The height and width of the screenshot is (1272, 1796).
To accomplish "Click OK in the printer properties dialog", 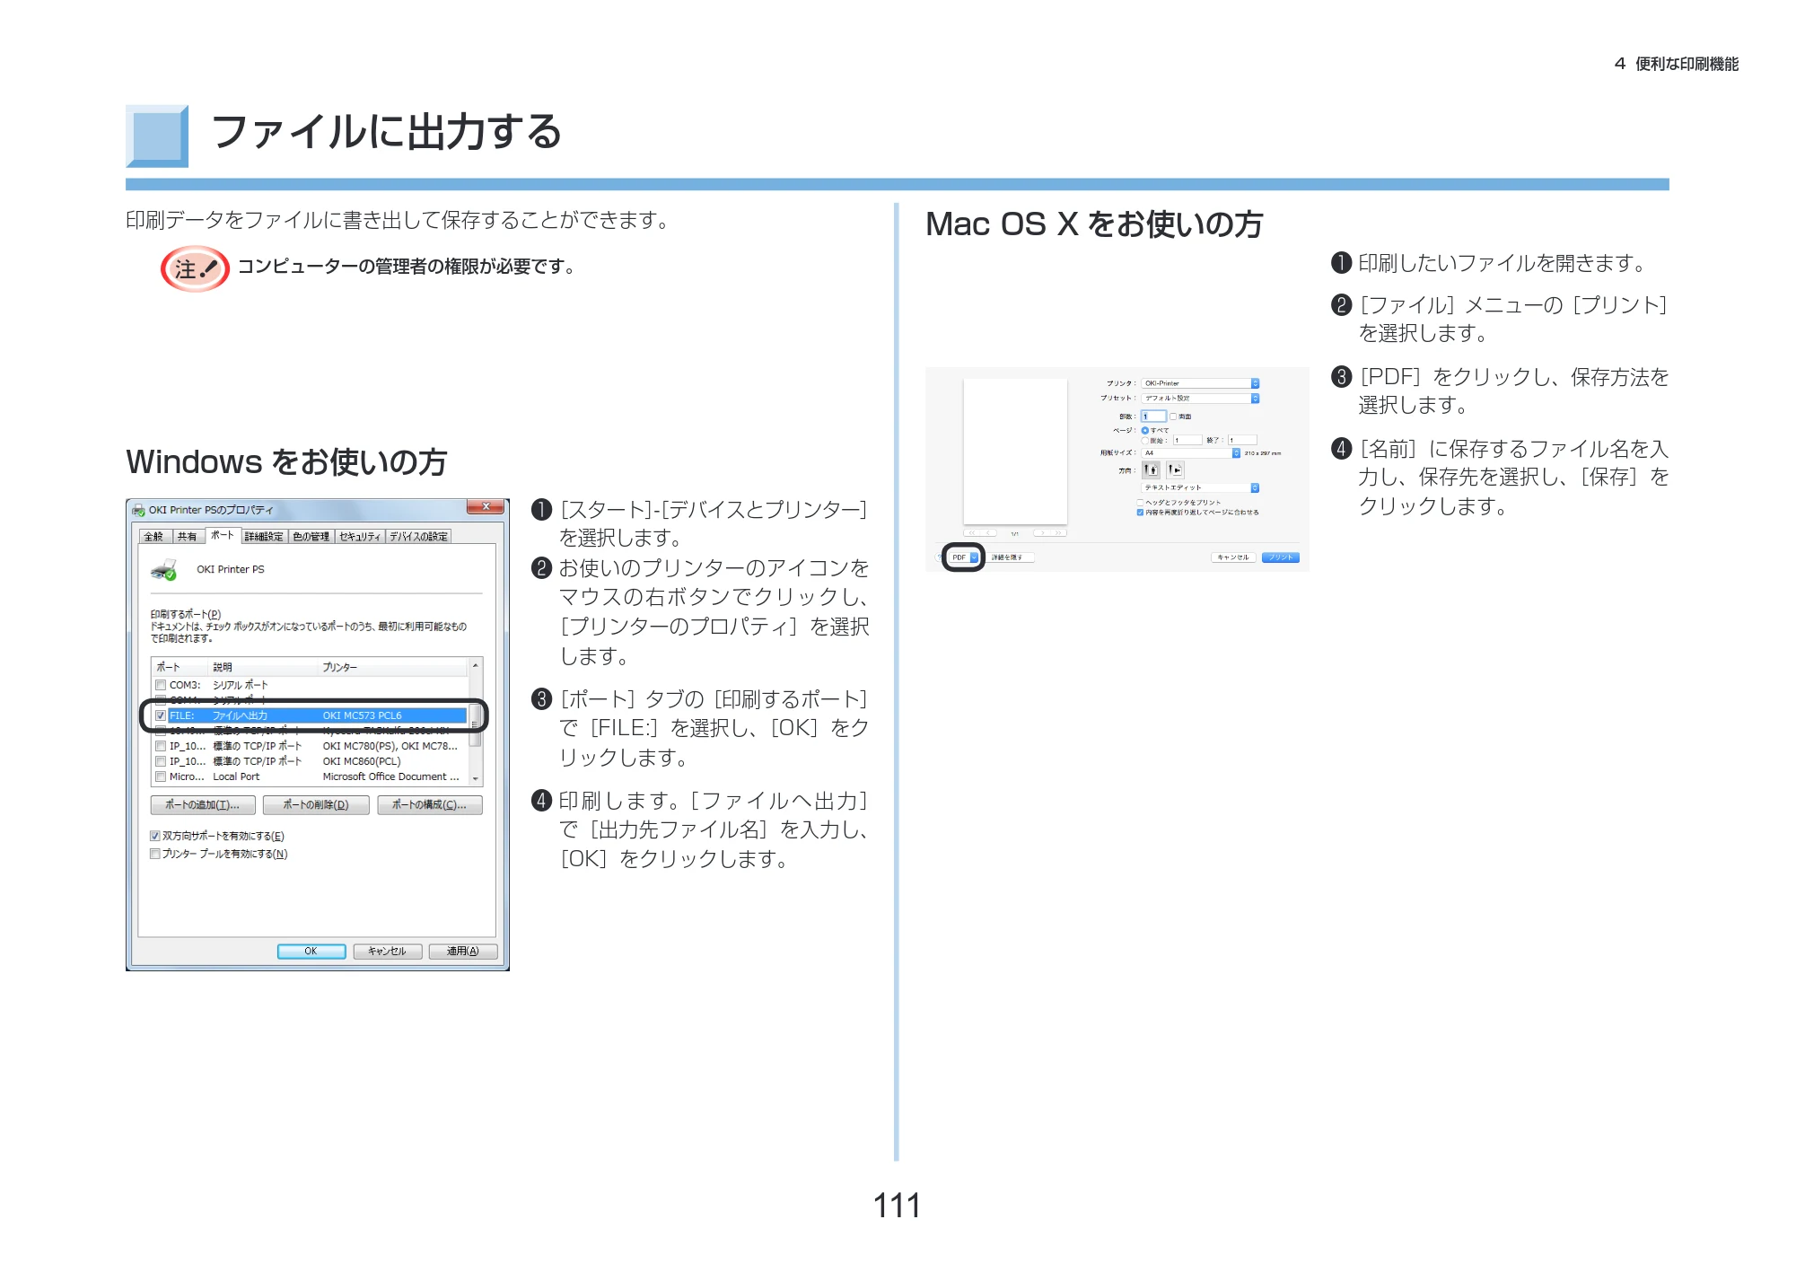I will coord(311,952).
